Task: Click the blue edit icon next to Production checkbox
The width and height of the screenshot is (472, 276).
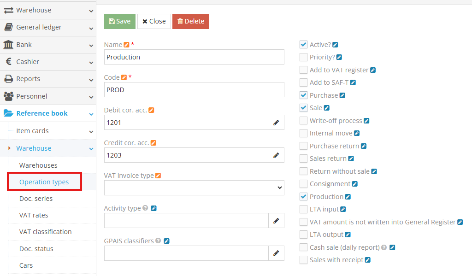Action: click(348, 197)
